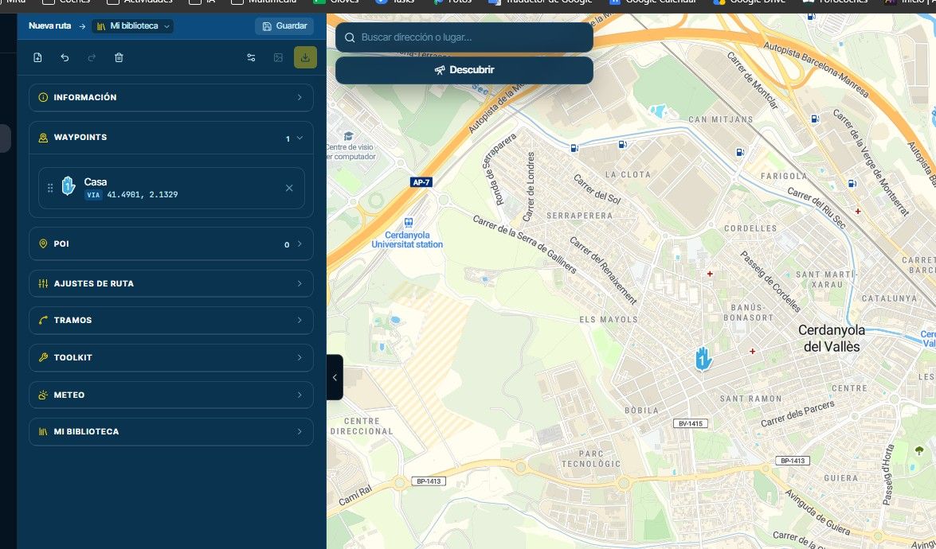Grab the drag handle of the Casa waypoint

50,188
